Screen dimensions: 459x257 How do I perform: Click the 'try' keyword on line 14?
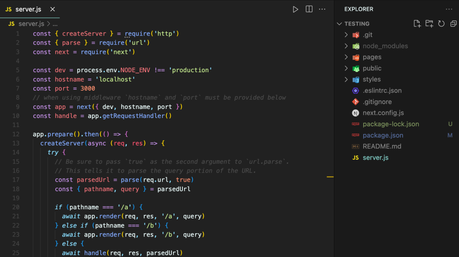[x=53, y=152]
